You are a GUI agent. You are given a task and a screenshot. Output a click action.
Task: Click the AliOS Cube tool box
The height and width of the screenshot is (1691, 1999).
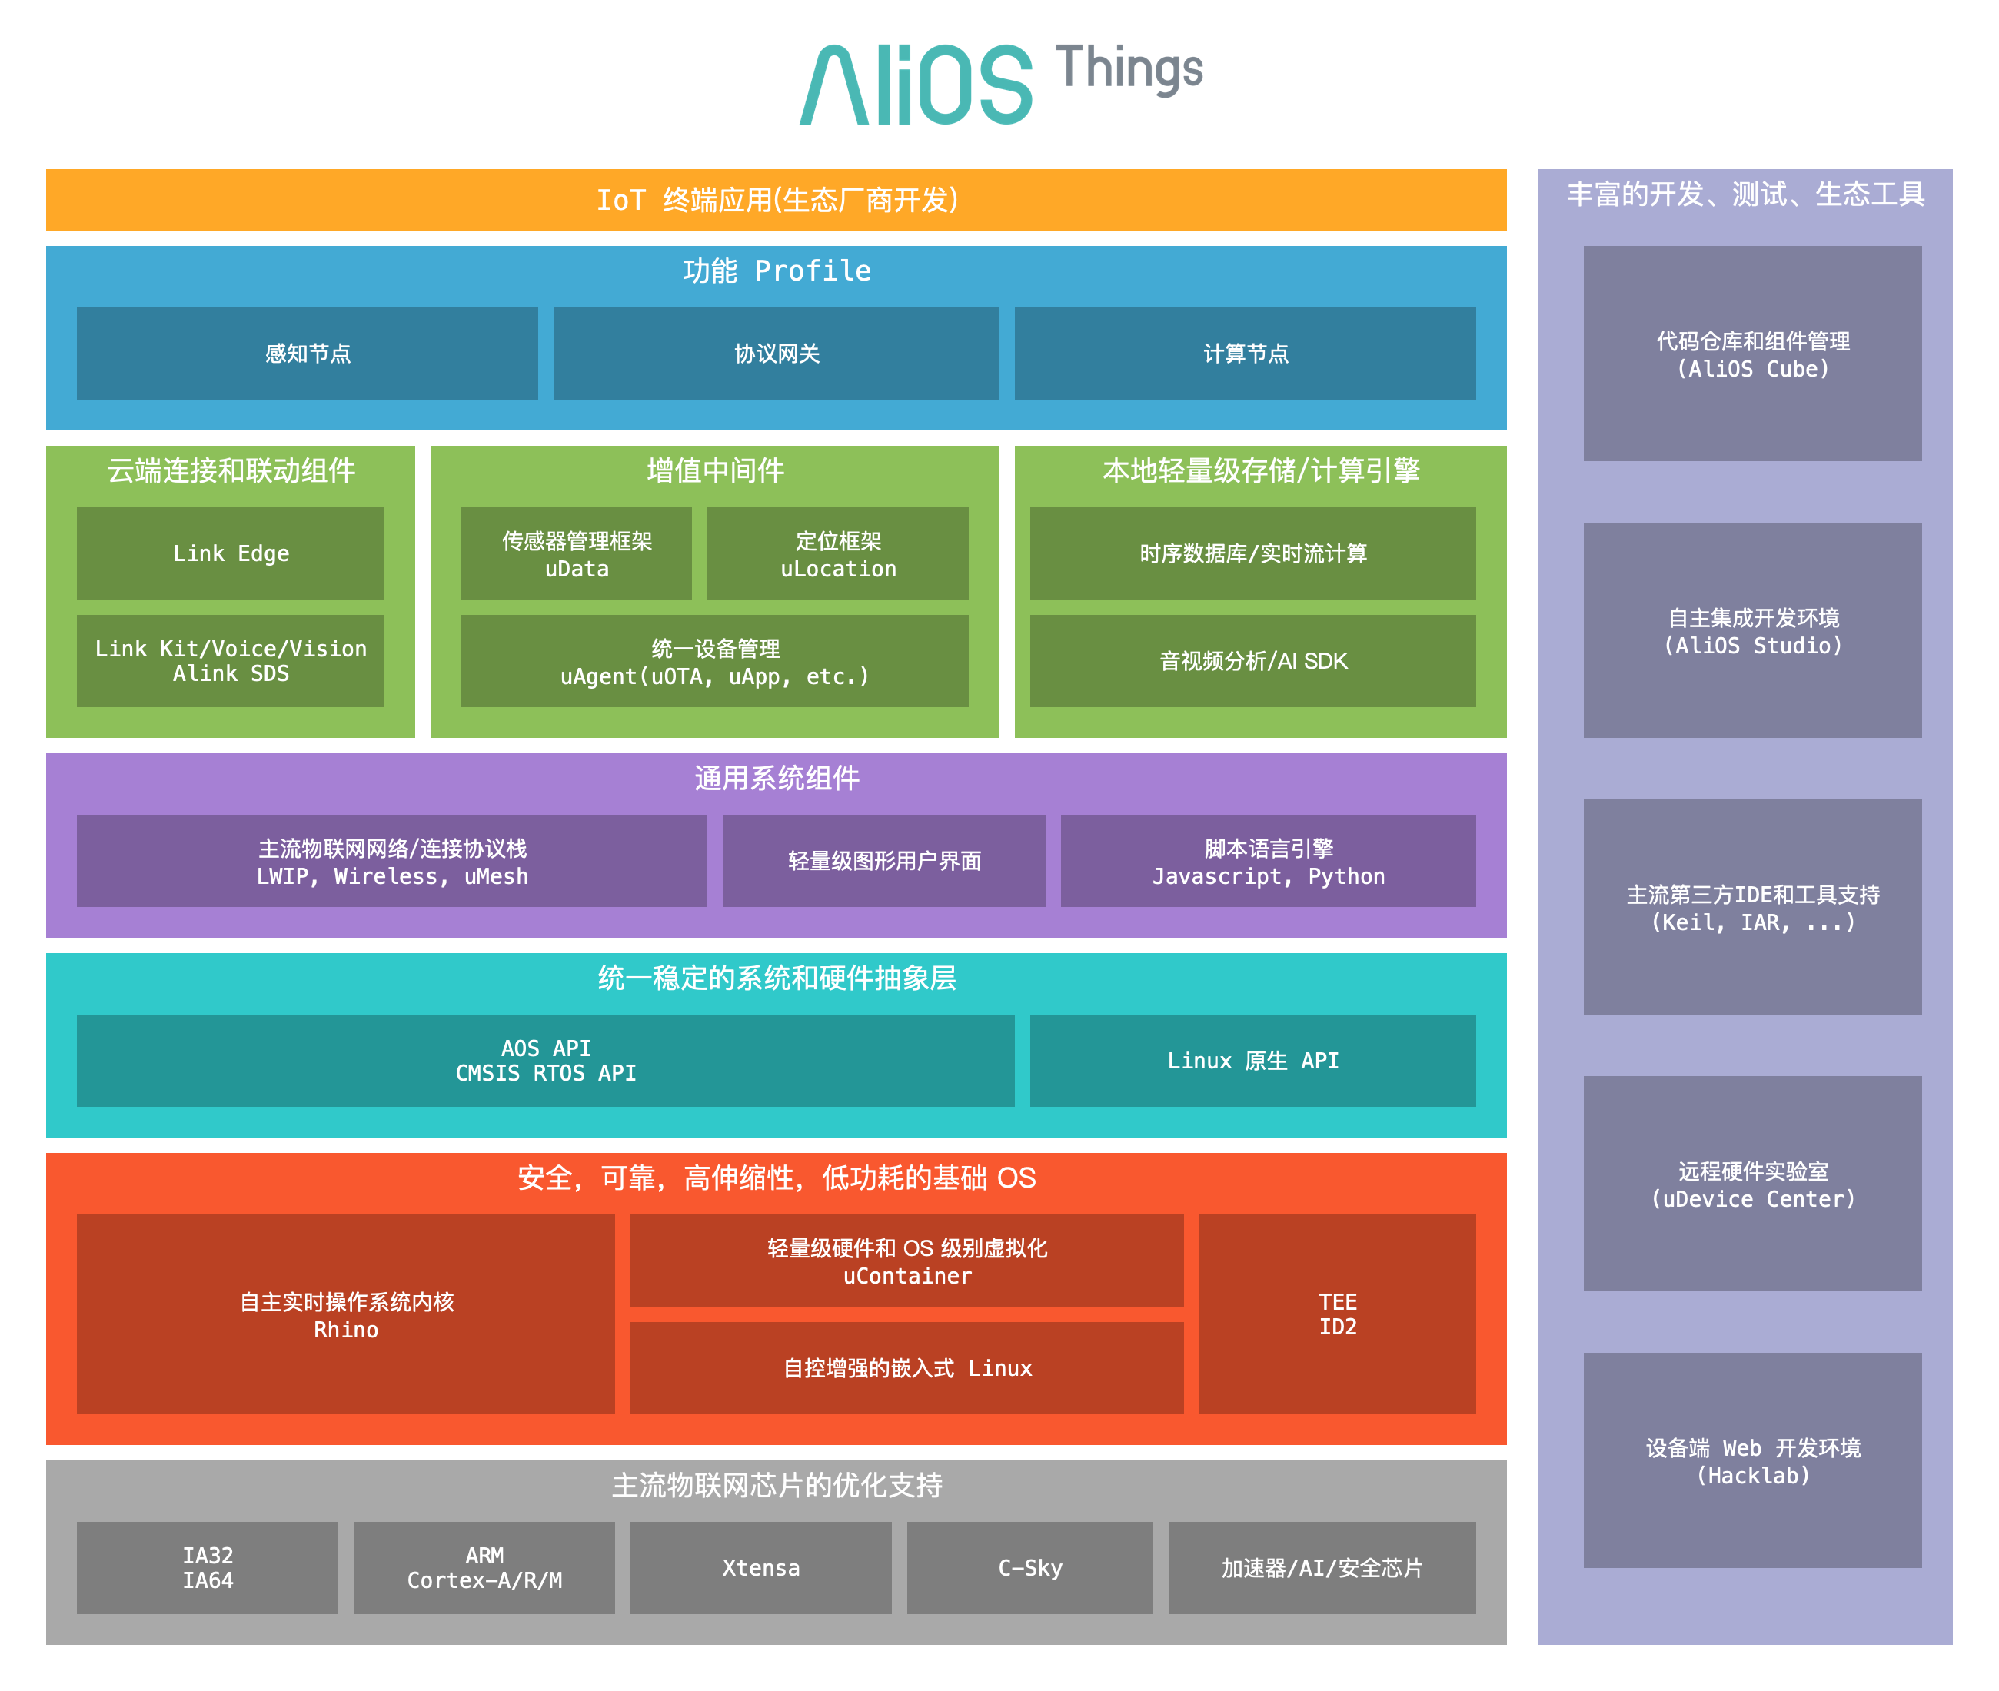click(x=1751, y=354)
